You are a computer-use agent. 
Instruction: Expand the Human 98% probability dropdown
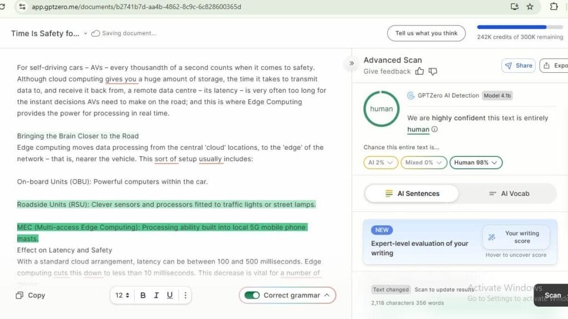click(476, 163)
